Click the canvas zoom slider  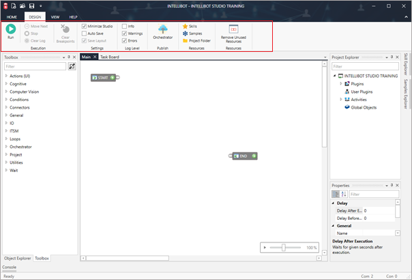[283, 247]
